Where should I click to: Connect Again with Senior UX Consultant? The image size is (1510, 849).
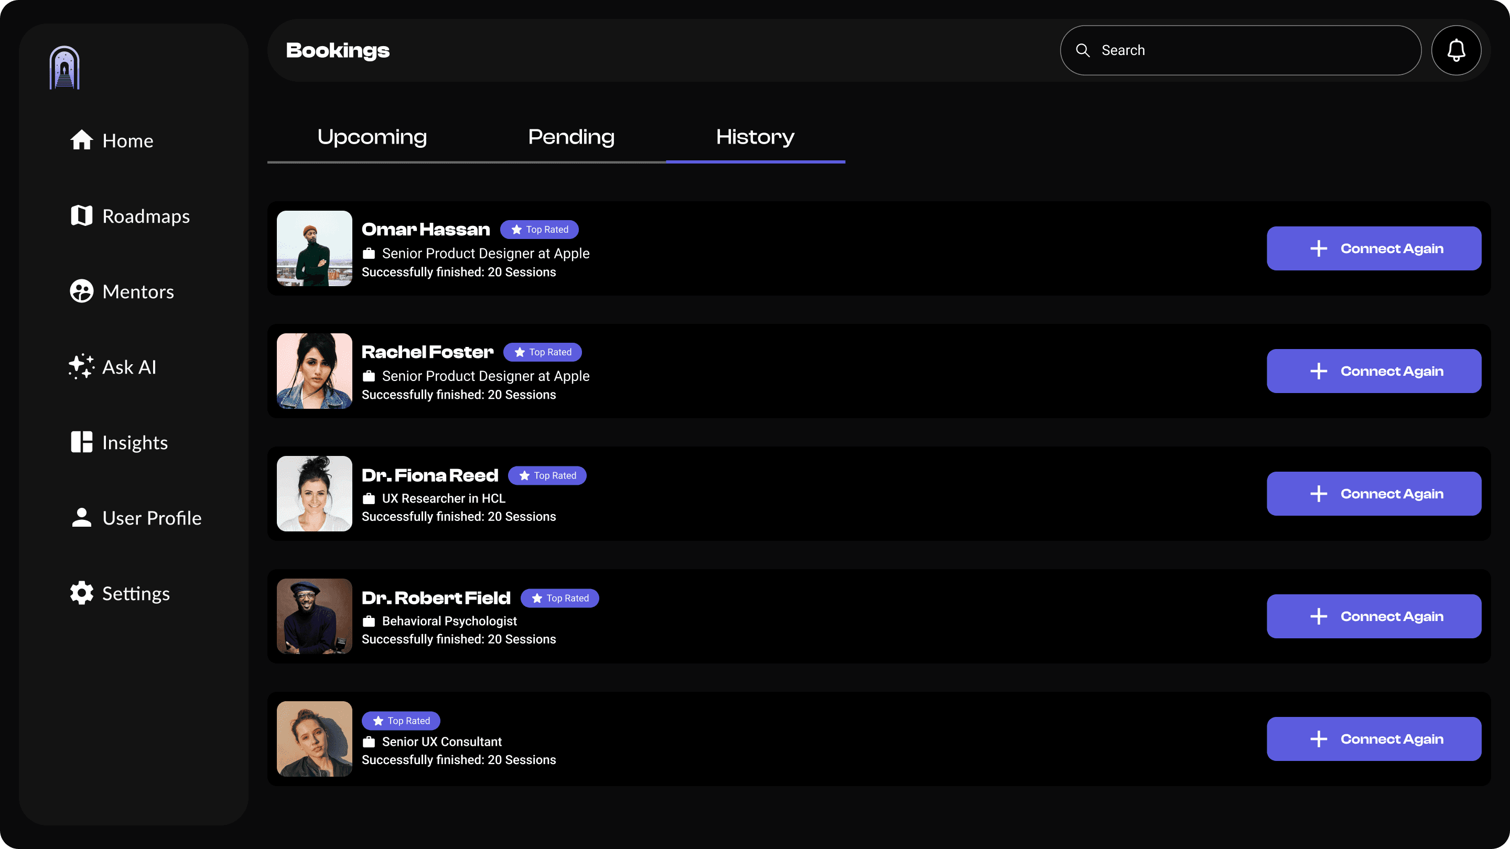tap(1374, 739)
